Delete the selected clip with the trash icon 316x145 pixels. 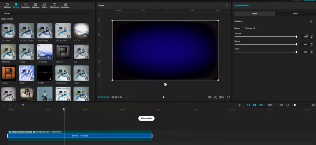click(23, 105)
